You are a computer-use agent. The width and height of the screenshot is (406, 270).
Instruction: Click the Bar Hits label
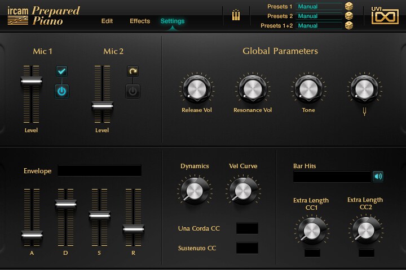click(x=304, y=166)
